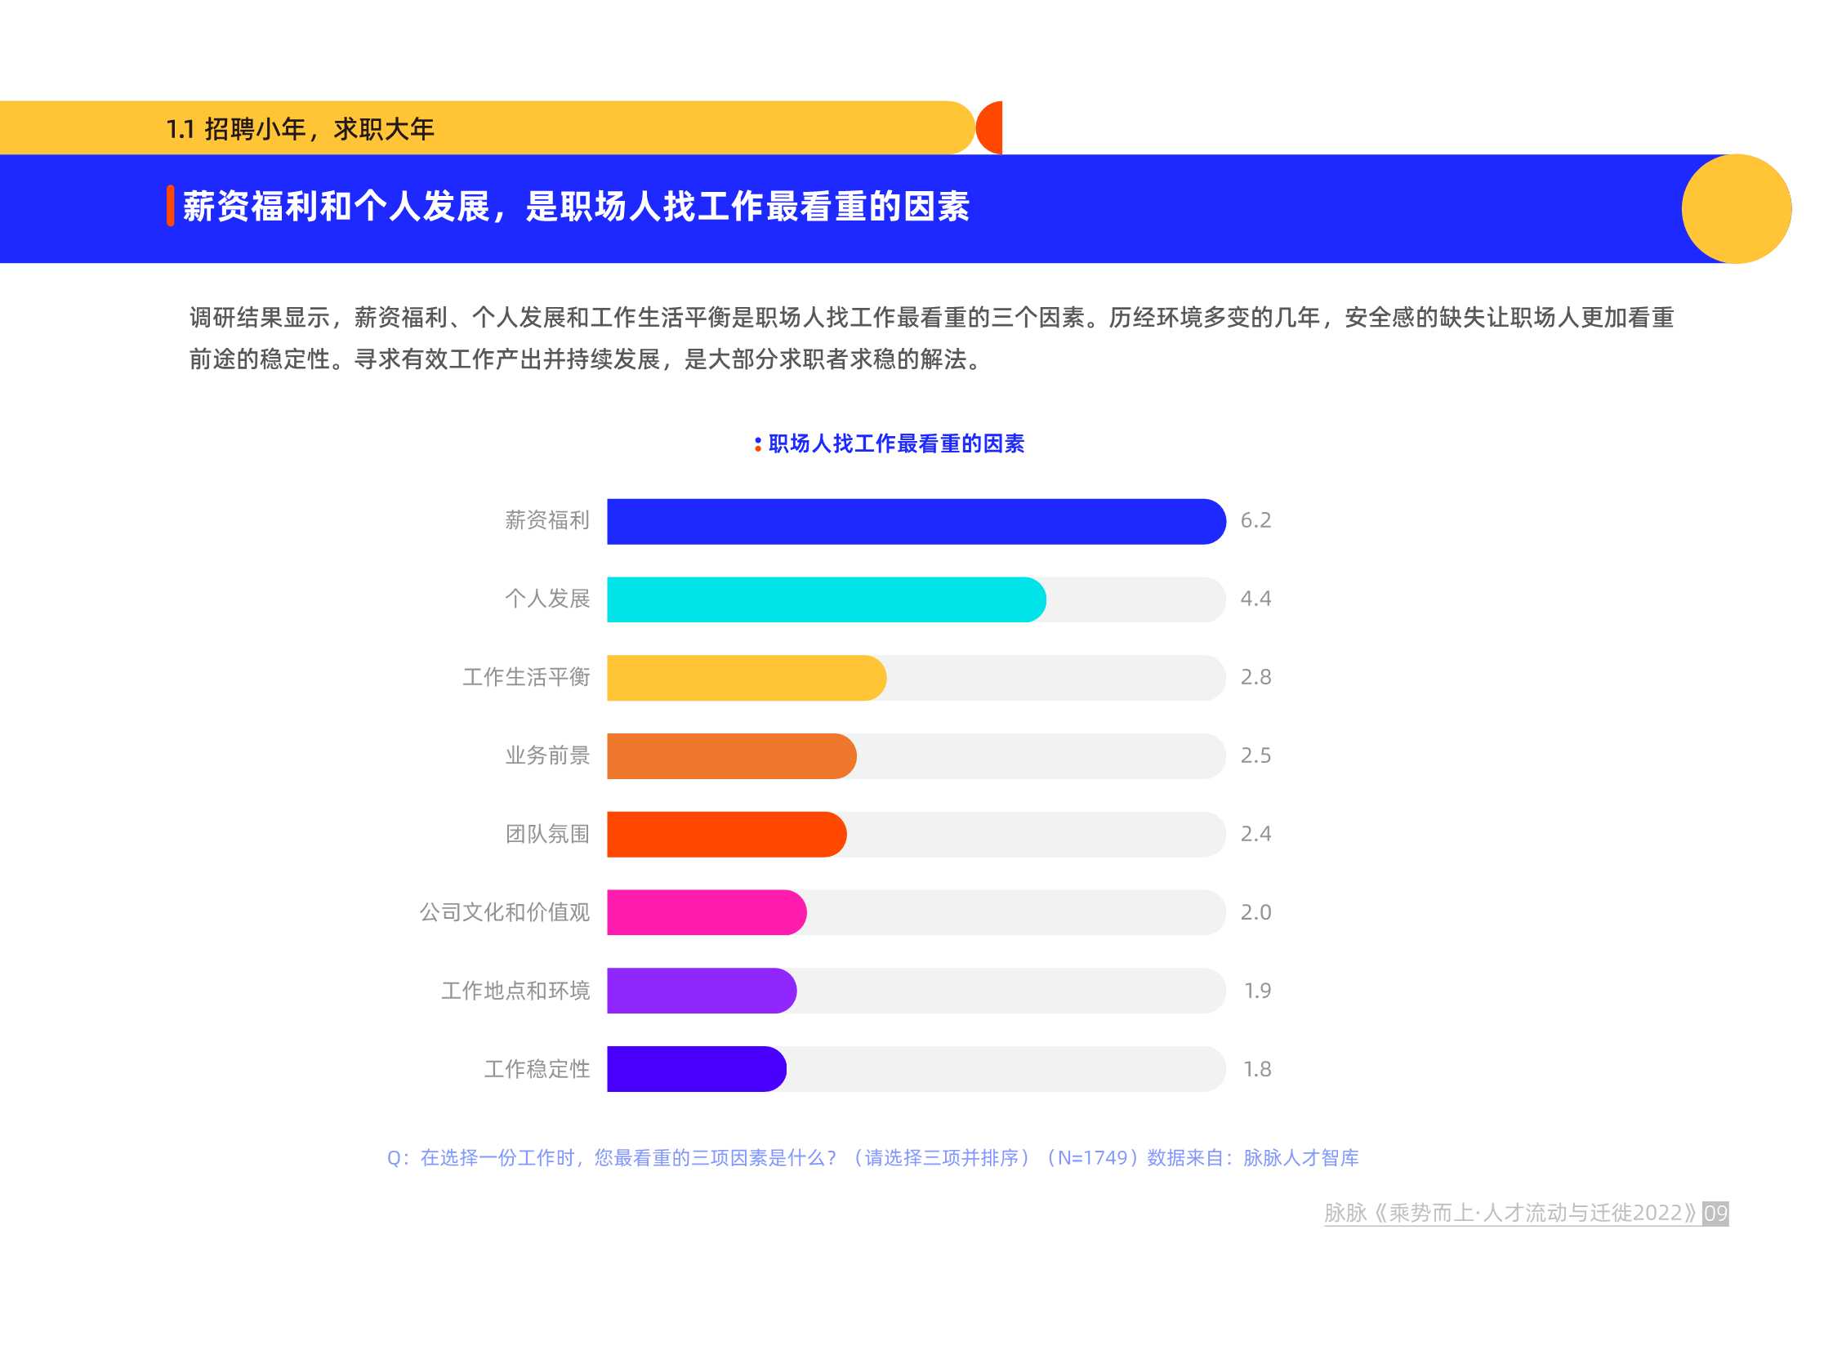Image resolution: width=1833 pixels, height=1350 pixels.
Task: Select the '业务前景' row label
Action: point(546,756)
